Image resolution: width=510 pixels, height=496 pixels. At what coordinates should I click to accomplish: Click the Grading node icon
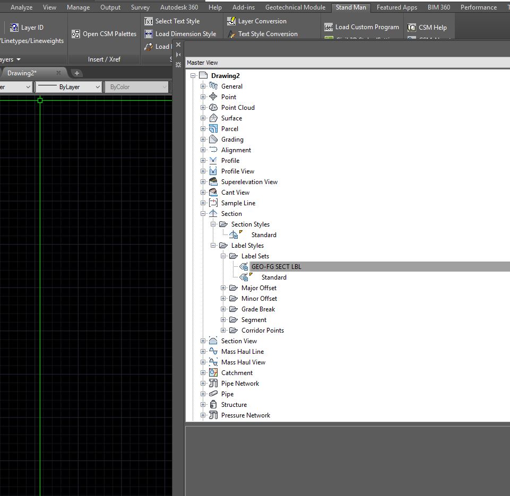click(213, 139)
